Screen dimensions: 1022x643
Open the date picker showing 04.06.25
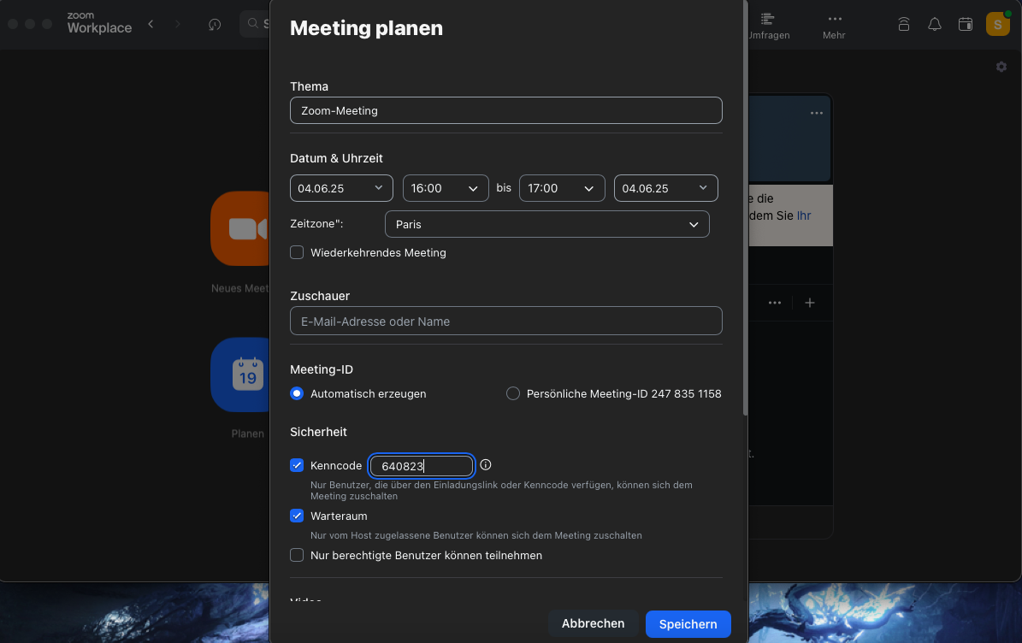[x=341, y=188]
